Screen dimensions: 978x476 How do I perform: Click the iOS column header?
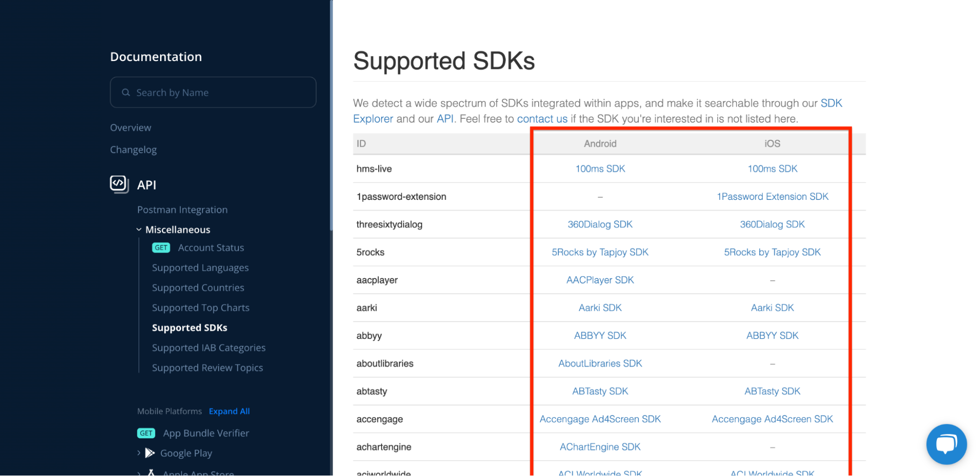click(773, 144)
